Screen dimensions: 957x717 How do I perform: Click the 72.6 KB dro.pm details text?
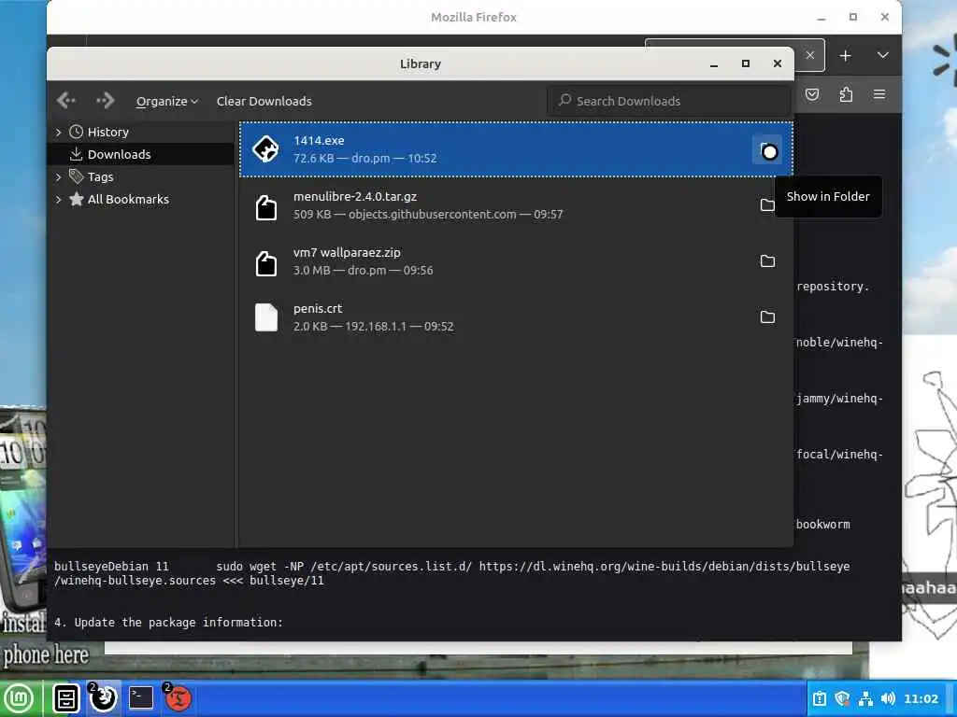point(365,159)
